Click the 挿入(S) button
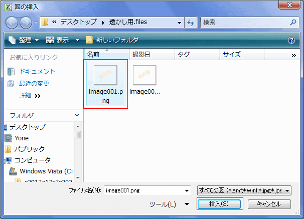Viewport: 304px width, 219px height. pyautogui.click(x=219, y=204)
